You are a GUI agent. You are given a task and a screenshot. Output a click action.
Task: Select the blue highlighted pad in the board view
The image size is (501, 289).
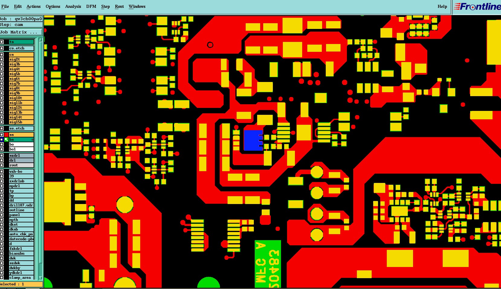[253, 140]
